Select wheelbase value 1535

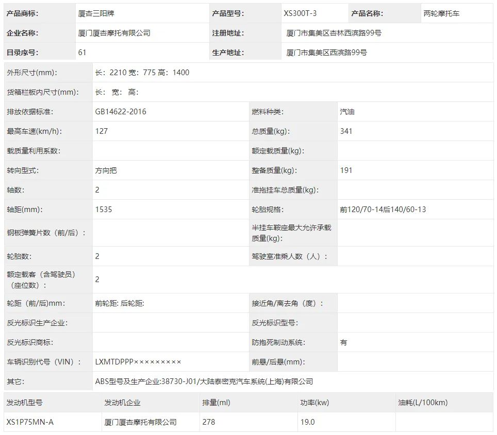103,210
